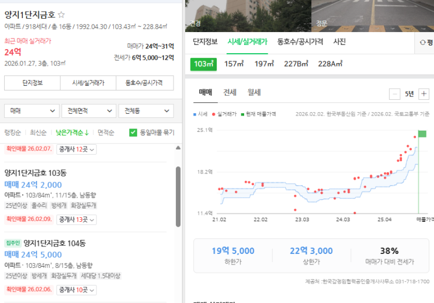This screenshot has width=434, height=303.
Task: Toggle the 동일매물 묶기 checkbox
Action: coord(133,133)
